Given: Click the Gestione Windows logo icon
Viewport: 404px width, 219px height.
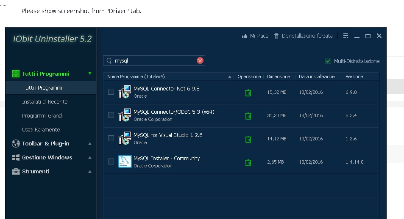Looking at the screenshot, I should point(16,158).
